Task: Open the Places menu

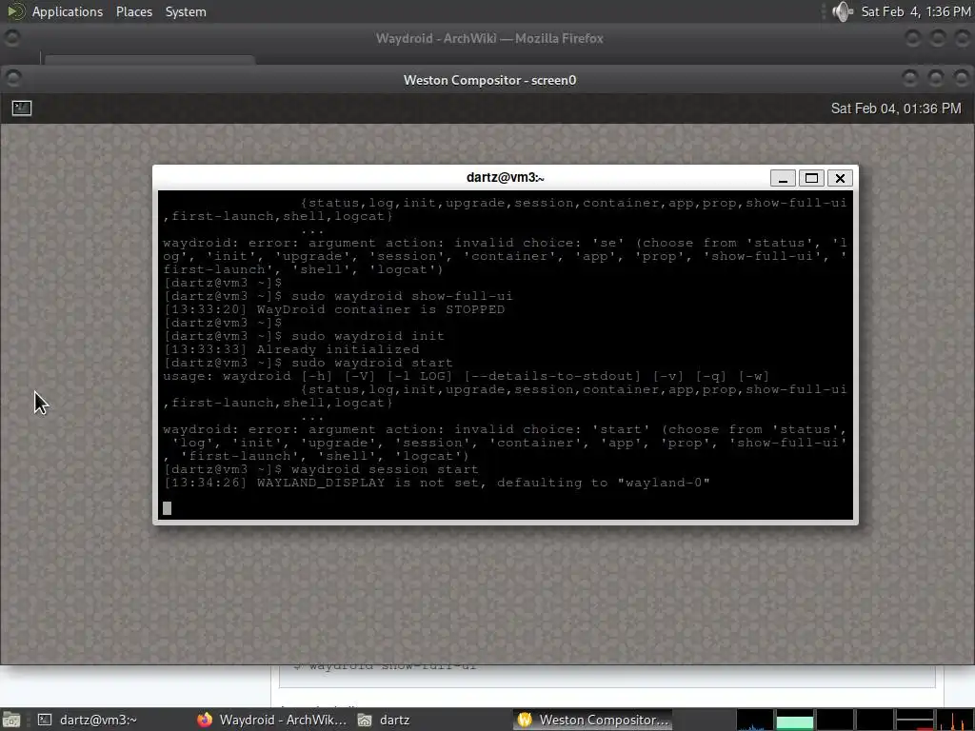Action: click(133, 11)
